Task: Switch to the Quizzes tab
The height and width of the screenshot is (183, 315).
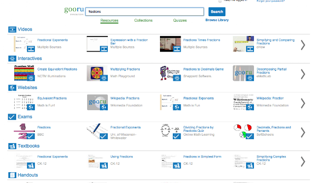Action: [x=180, y=20]
